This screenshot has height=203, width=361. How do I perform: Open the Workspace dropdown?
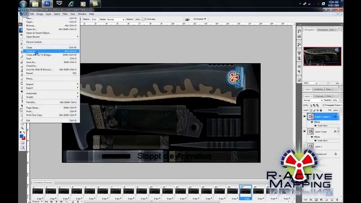[200, 19]
